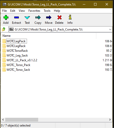The height and width of the screenshot is (128, 114).
Task: Select the WOTC_LL_Pack_v0.1.2.2 folder icon
Action: coord(4,60)
